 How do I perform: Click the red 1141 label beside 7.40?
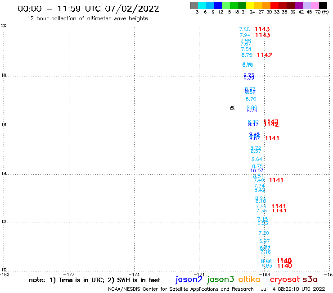276,180
